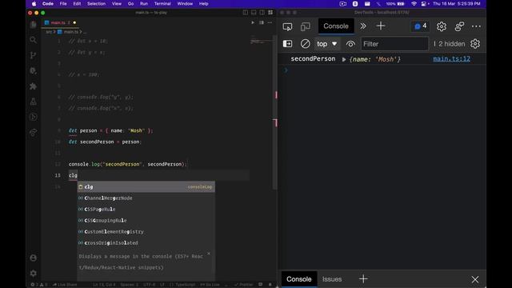The width and height of the screenshot is (512, 288).
Task: Open the Terminal menu
Action: [162, 3]
